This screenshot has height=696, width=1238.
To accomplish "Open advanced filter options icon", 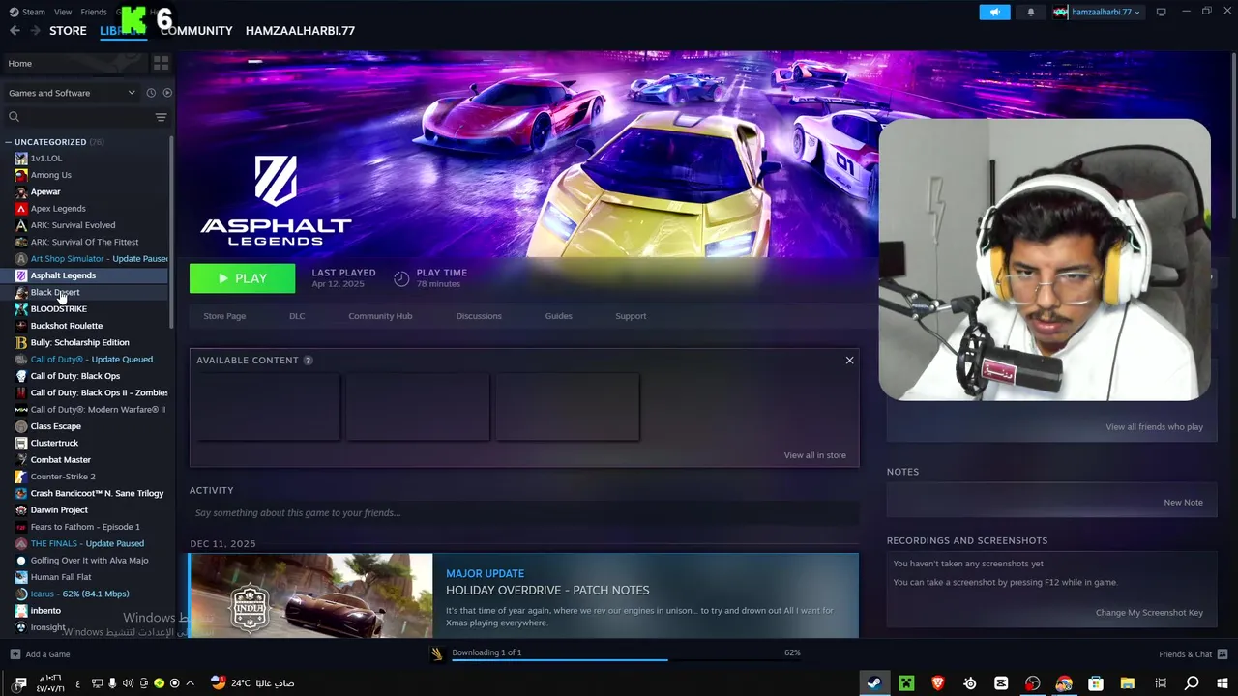I will click(x=161, y=117).
